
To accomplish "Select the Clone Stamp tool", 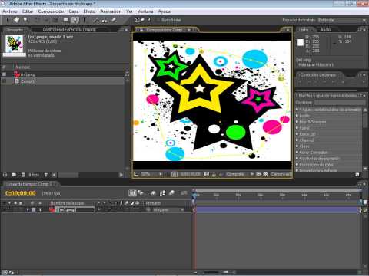I will point(105,20).
